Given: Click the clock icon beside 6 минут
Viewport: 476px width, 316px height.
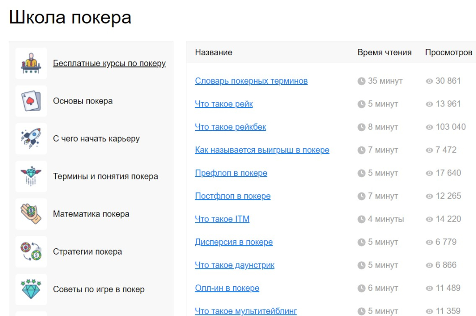Looking at the screenshot, I should click(361, 288).
